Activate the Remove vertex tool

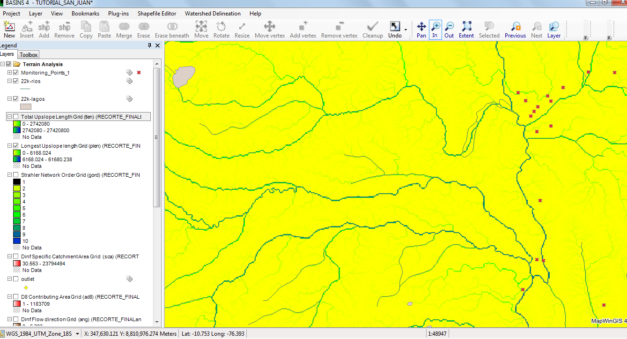click(x=339, y=30)
